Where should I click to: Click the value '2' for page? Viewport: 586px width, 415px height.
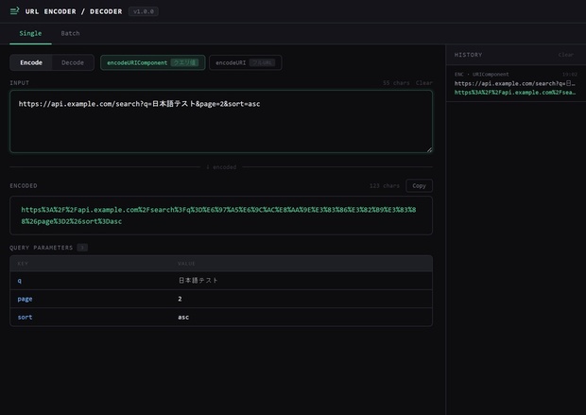click(x=180, y=299)
